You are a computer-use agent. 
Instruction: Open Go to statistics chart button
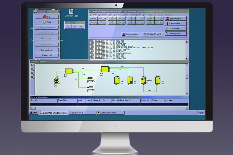click(130, 34)
